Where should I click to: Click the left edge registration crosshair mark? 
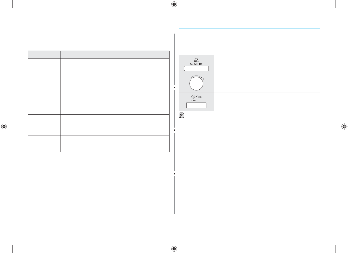(x=4, y=126)
